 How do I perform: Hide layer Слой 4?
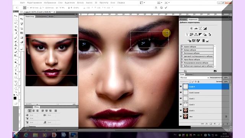pyautogui.click(x=181, y=87)
